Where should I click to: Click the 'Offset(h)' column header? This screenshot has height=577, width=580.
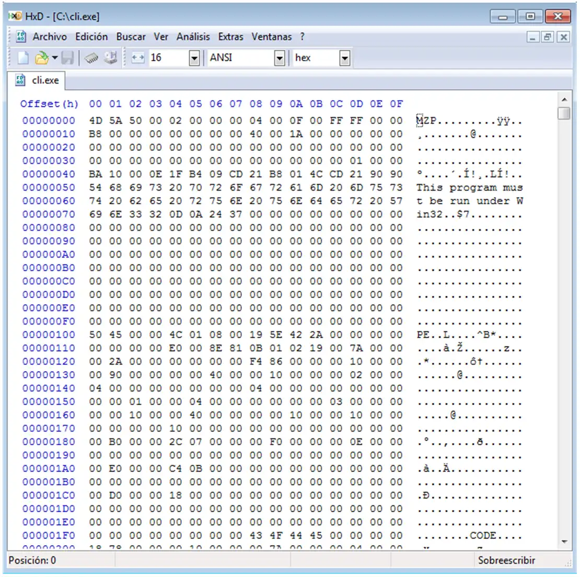tap(49, 104)
